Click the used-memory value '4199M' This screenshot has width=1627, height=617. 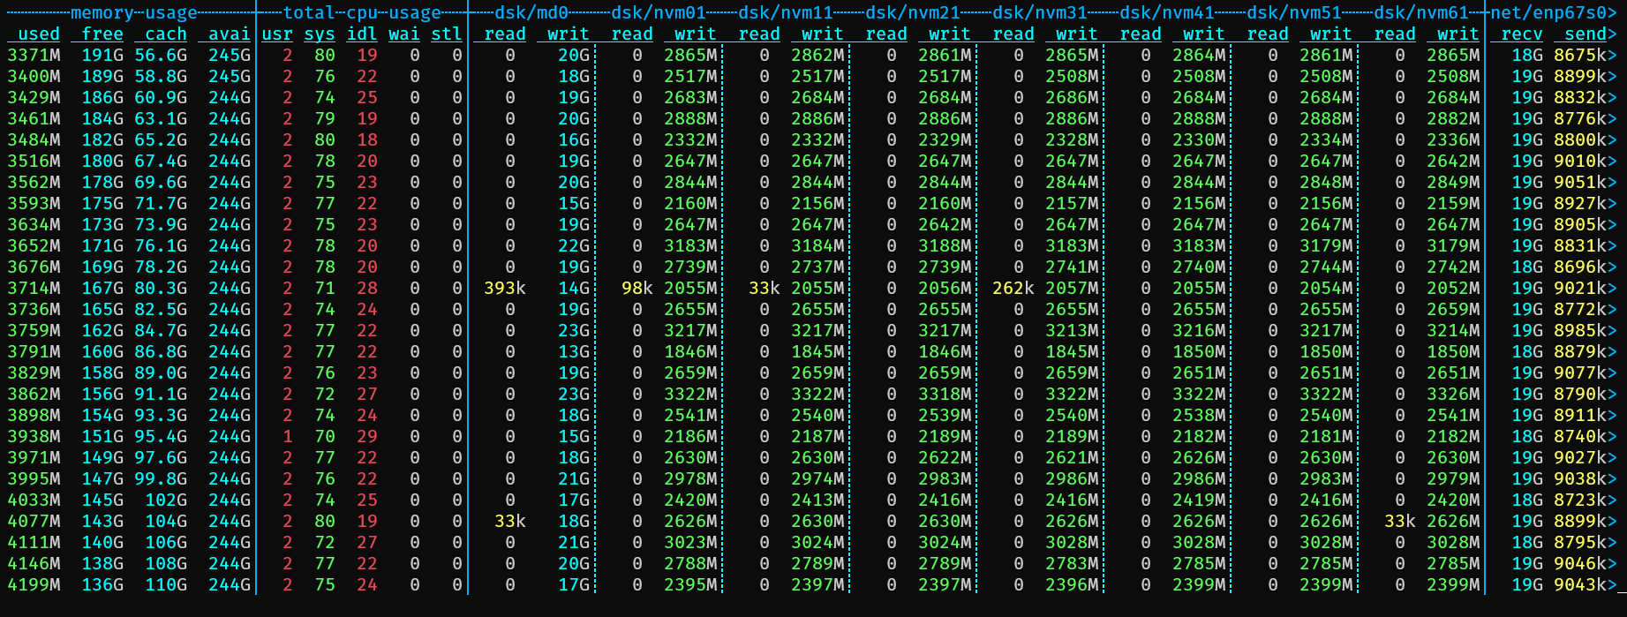(34, 584)
